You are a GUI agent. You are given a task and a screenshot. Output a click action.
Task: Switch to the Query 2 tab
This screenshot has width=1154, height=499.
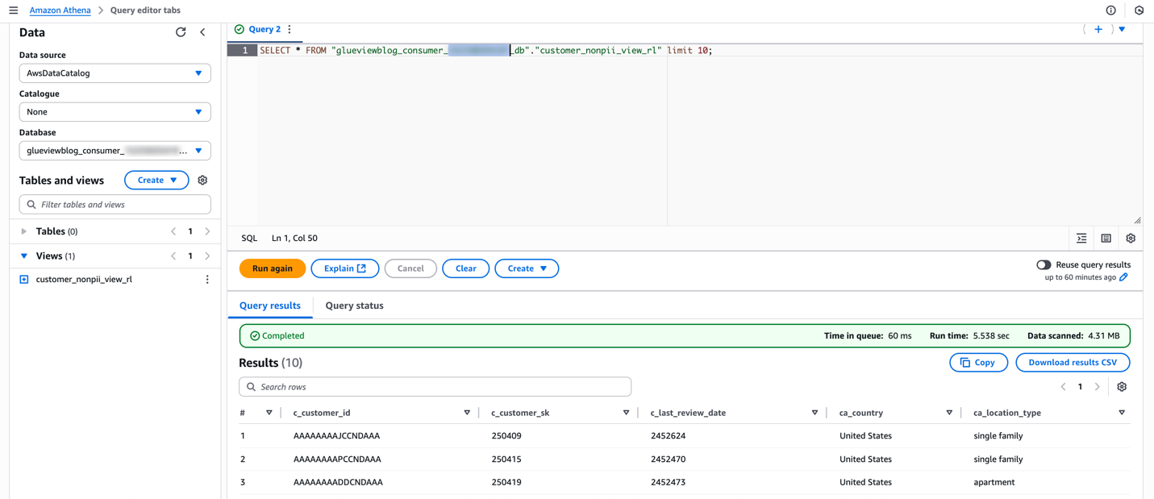click(x=265, y=29)
